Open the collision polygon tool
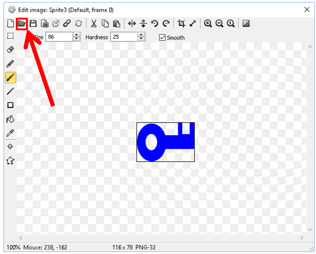This screenshot has width=316, height=254. [x=11, y=160]
